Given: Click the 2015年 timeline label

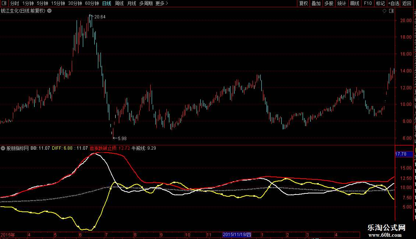Looking at the screenshot, I should (x=8, y=235).
